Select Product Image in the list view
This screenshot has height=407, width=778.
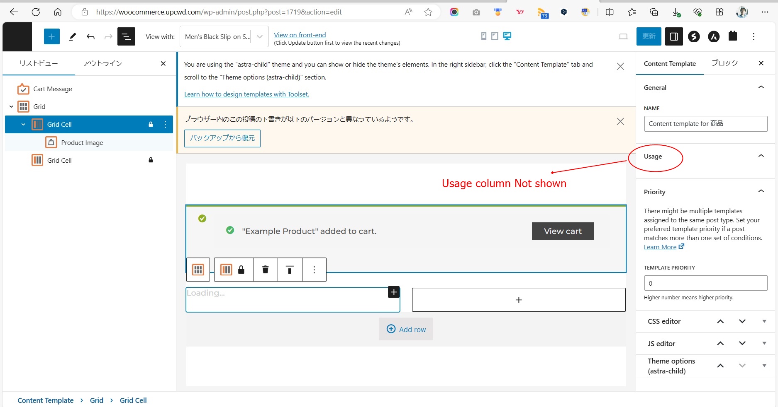(x=82, y=142)
